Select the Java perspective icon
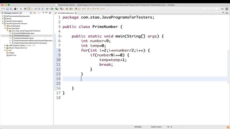This screenshot has width=230, height=129. (227, 9)
